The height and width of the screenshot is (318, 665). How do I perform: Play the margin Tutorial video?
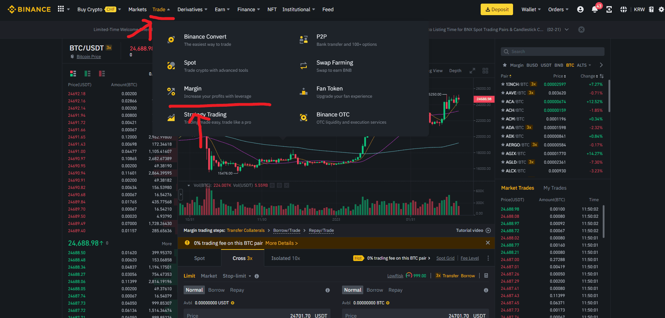(488, 230)
